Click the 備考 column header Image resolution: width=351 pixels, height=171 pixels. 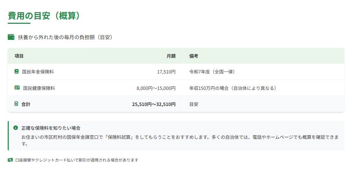(194, 56)
